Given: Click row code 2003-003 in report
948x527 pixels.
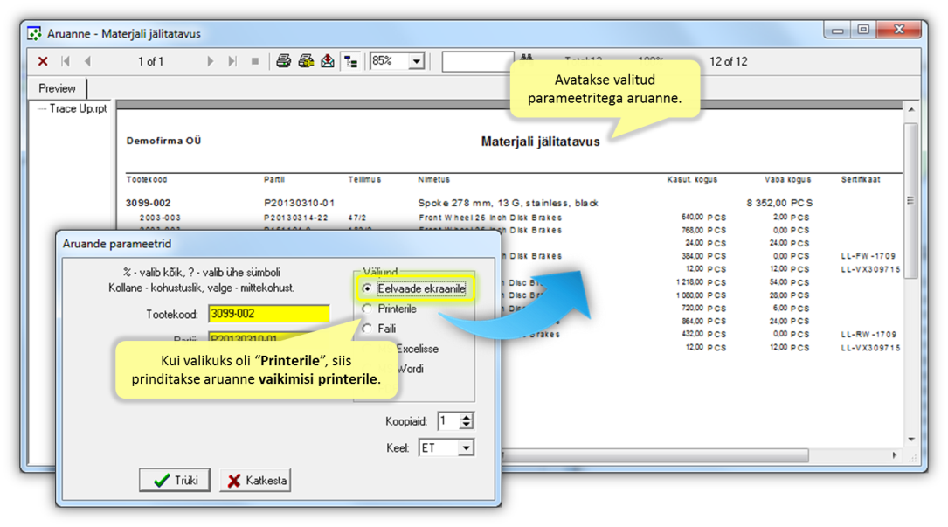Looking at the screenshot, I should tap(160, 218).
